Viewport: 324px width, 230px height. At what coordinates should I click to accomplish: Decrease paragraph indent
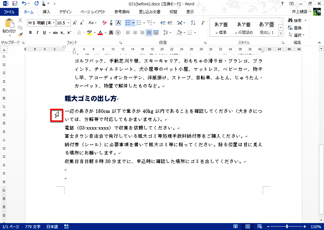(x=163, y=23)
